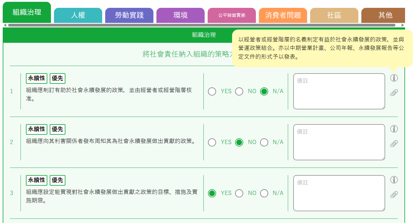Click the tab strip's left scroll arrow

pos(5,25)
